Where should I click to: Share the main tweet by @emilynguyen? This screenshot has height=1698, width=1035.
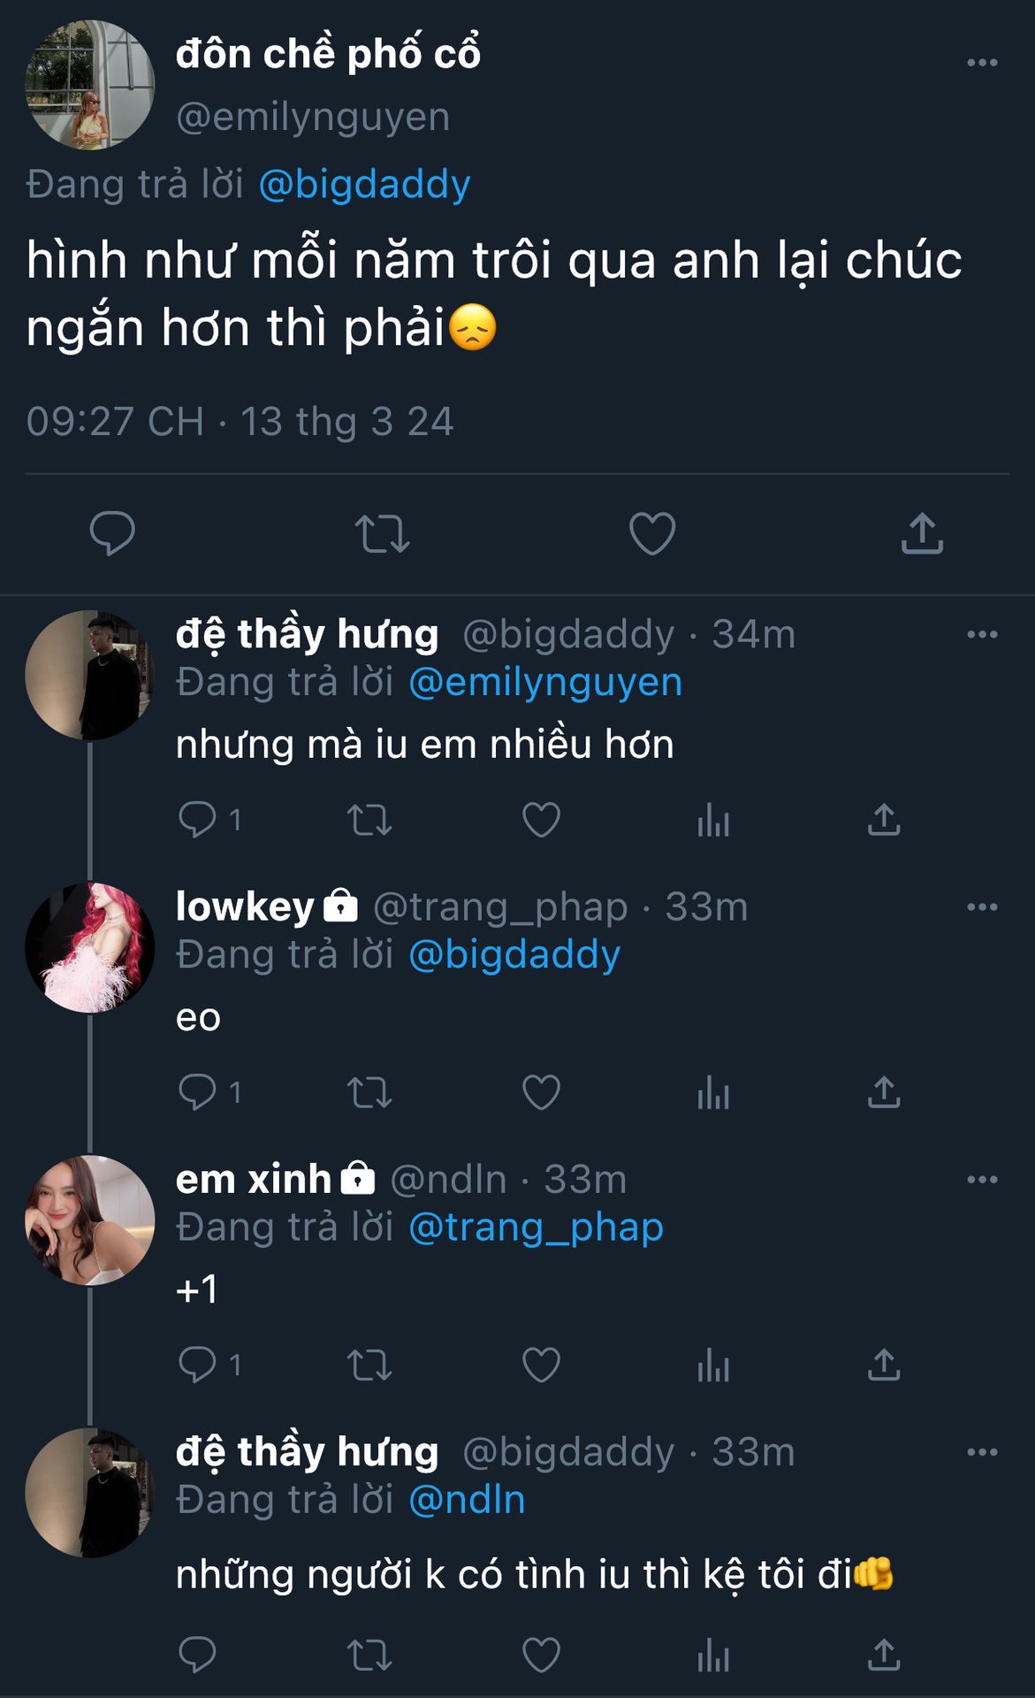click(x=922, y=533)
